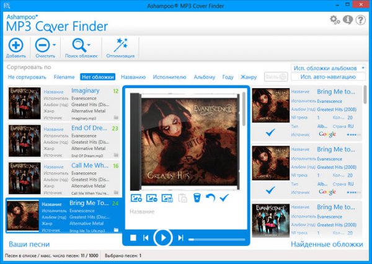Screen dimensions: 372x264
Task: Click the checkmark under the second found cover
Action: pyautogui.click(x=270, y=190)
